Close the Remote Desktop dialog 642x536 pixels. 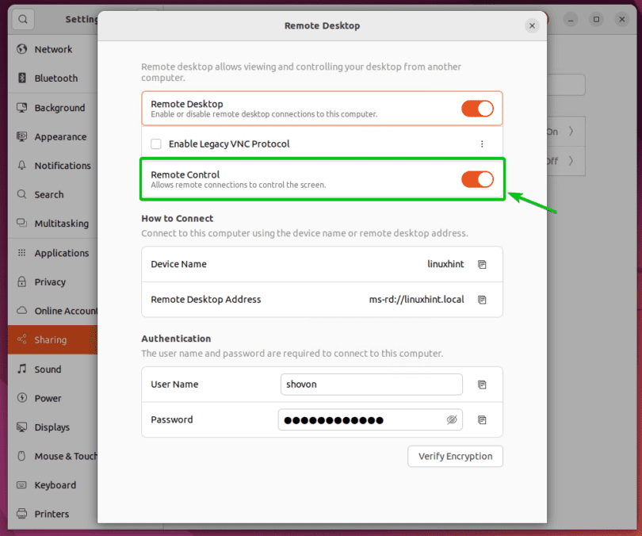click(x=532, y=25)
